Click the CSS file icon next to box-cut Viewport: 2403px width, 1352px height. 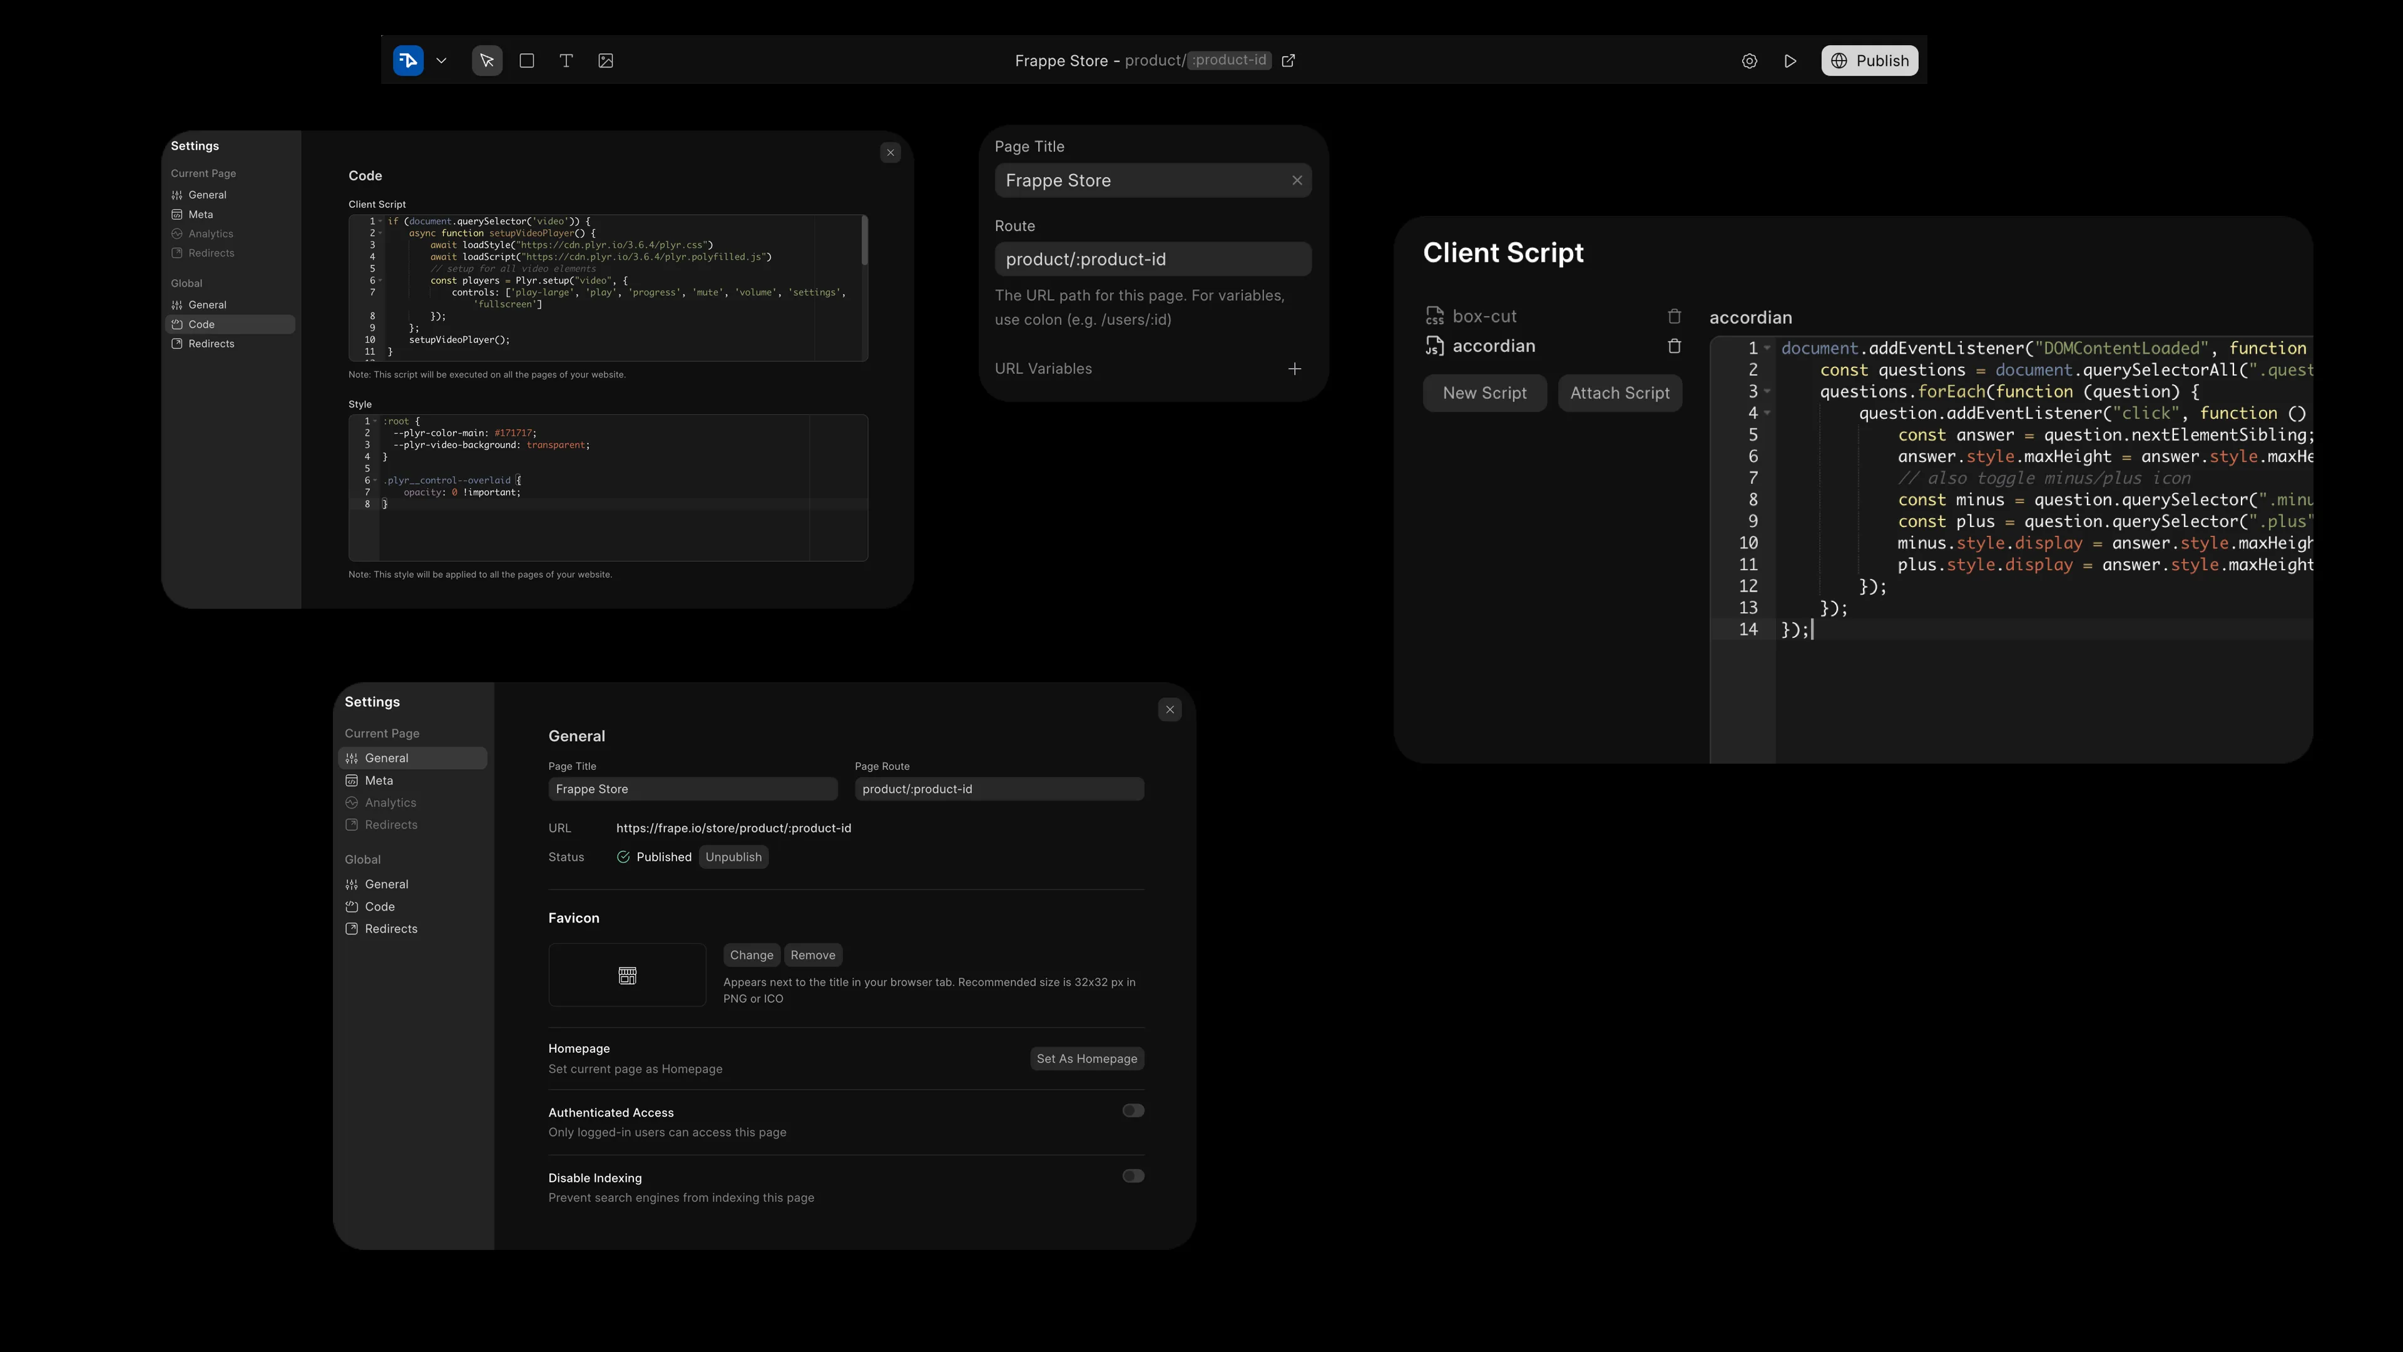(1435, 316)
